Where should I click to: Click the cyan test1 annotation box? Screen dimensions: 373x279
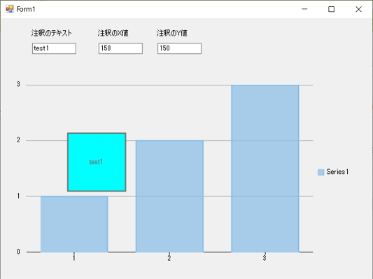tap(97, 162)
